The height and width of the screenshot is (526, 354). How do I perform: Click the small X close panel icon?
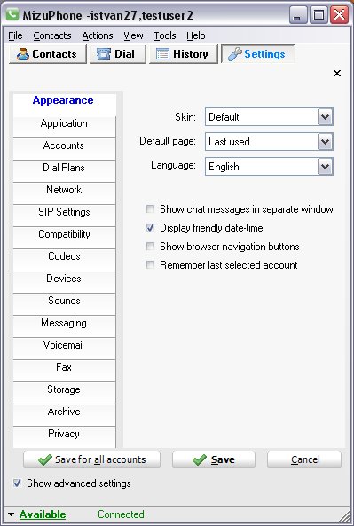(x=337, y=73)
